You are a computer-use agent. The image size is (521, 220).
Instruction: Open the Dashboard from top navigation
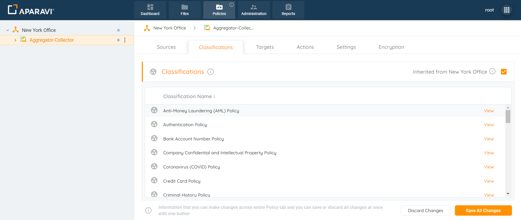pos(150,10)
